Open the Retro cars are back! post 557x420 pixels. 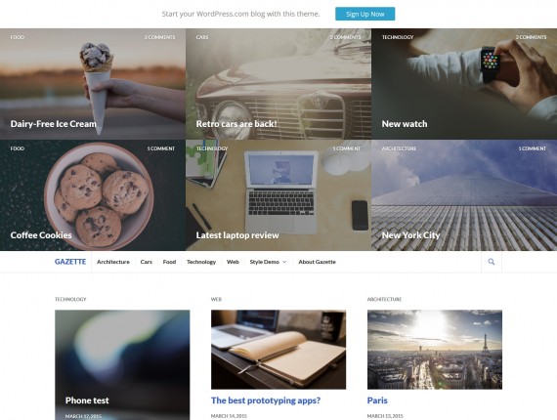pos(236,124)
